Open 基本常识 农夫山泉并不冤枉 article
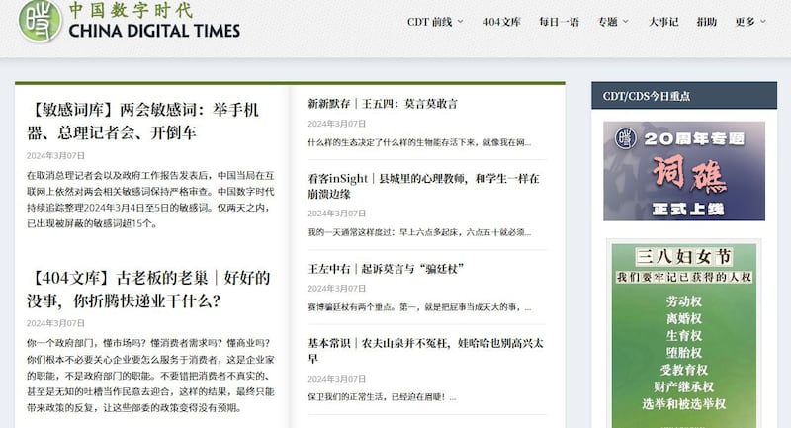The image size is (791, 428). click(x=423, y=351)
